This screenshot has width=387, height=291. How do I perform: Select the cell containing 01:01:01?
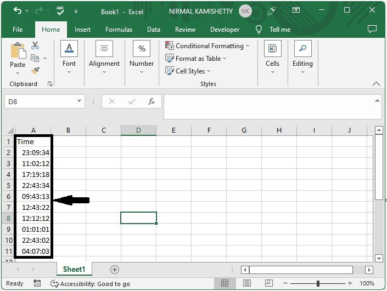pyautogui.click(x=33, y=229)
